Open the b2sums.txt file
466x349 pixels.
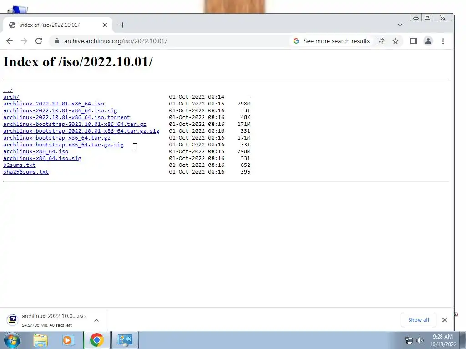pyautogui.click(x=19, y=165)
